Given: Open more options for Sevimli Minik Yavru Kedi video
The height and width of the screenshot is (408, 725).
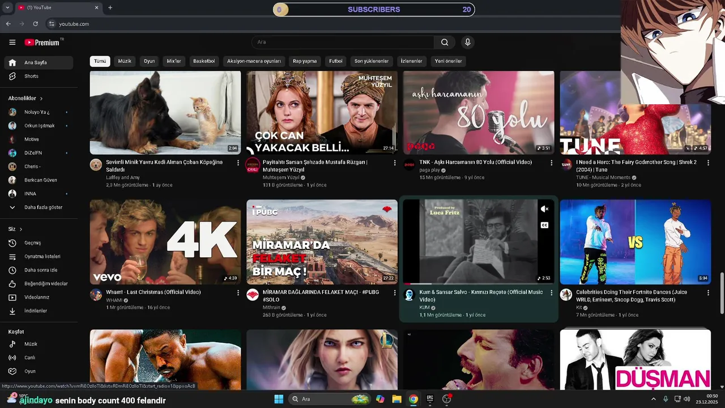Looking at the screenshot, I should pyautogui.click(x=238, y=163).
